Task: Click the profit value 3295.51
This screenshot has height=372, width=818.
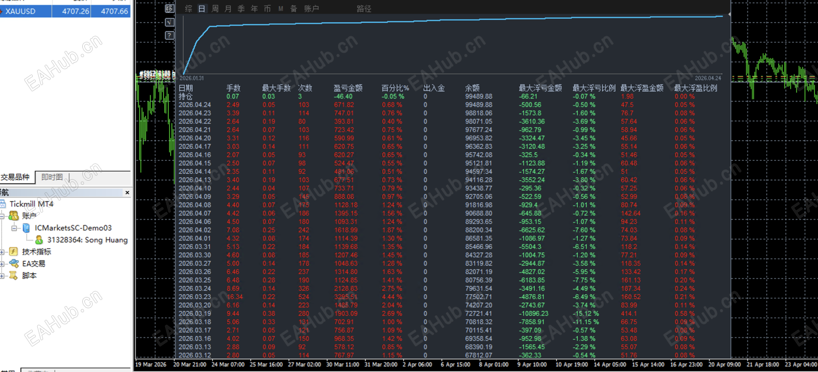Action: 346,296
